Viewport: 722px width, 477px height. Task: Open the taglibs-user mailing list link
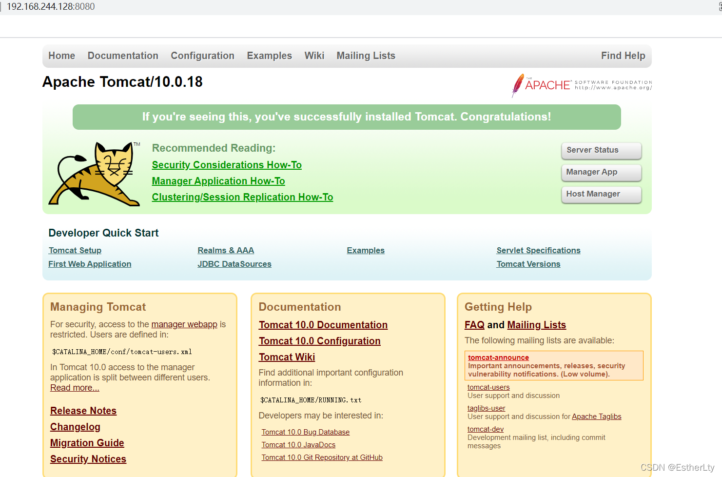pyautogui.click(x=486, y=408)
